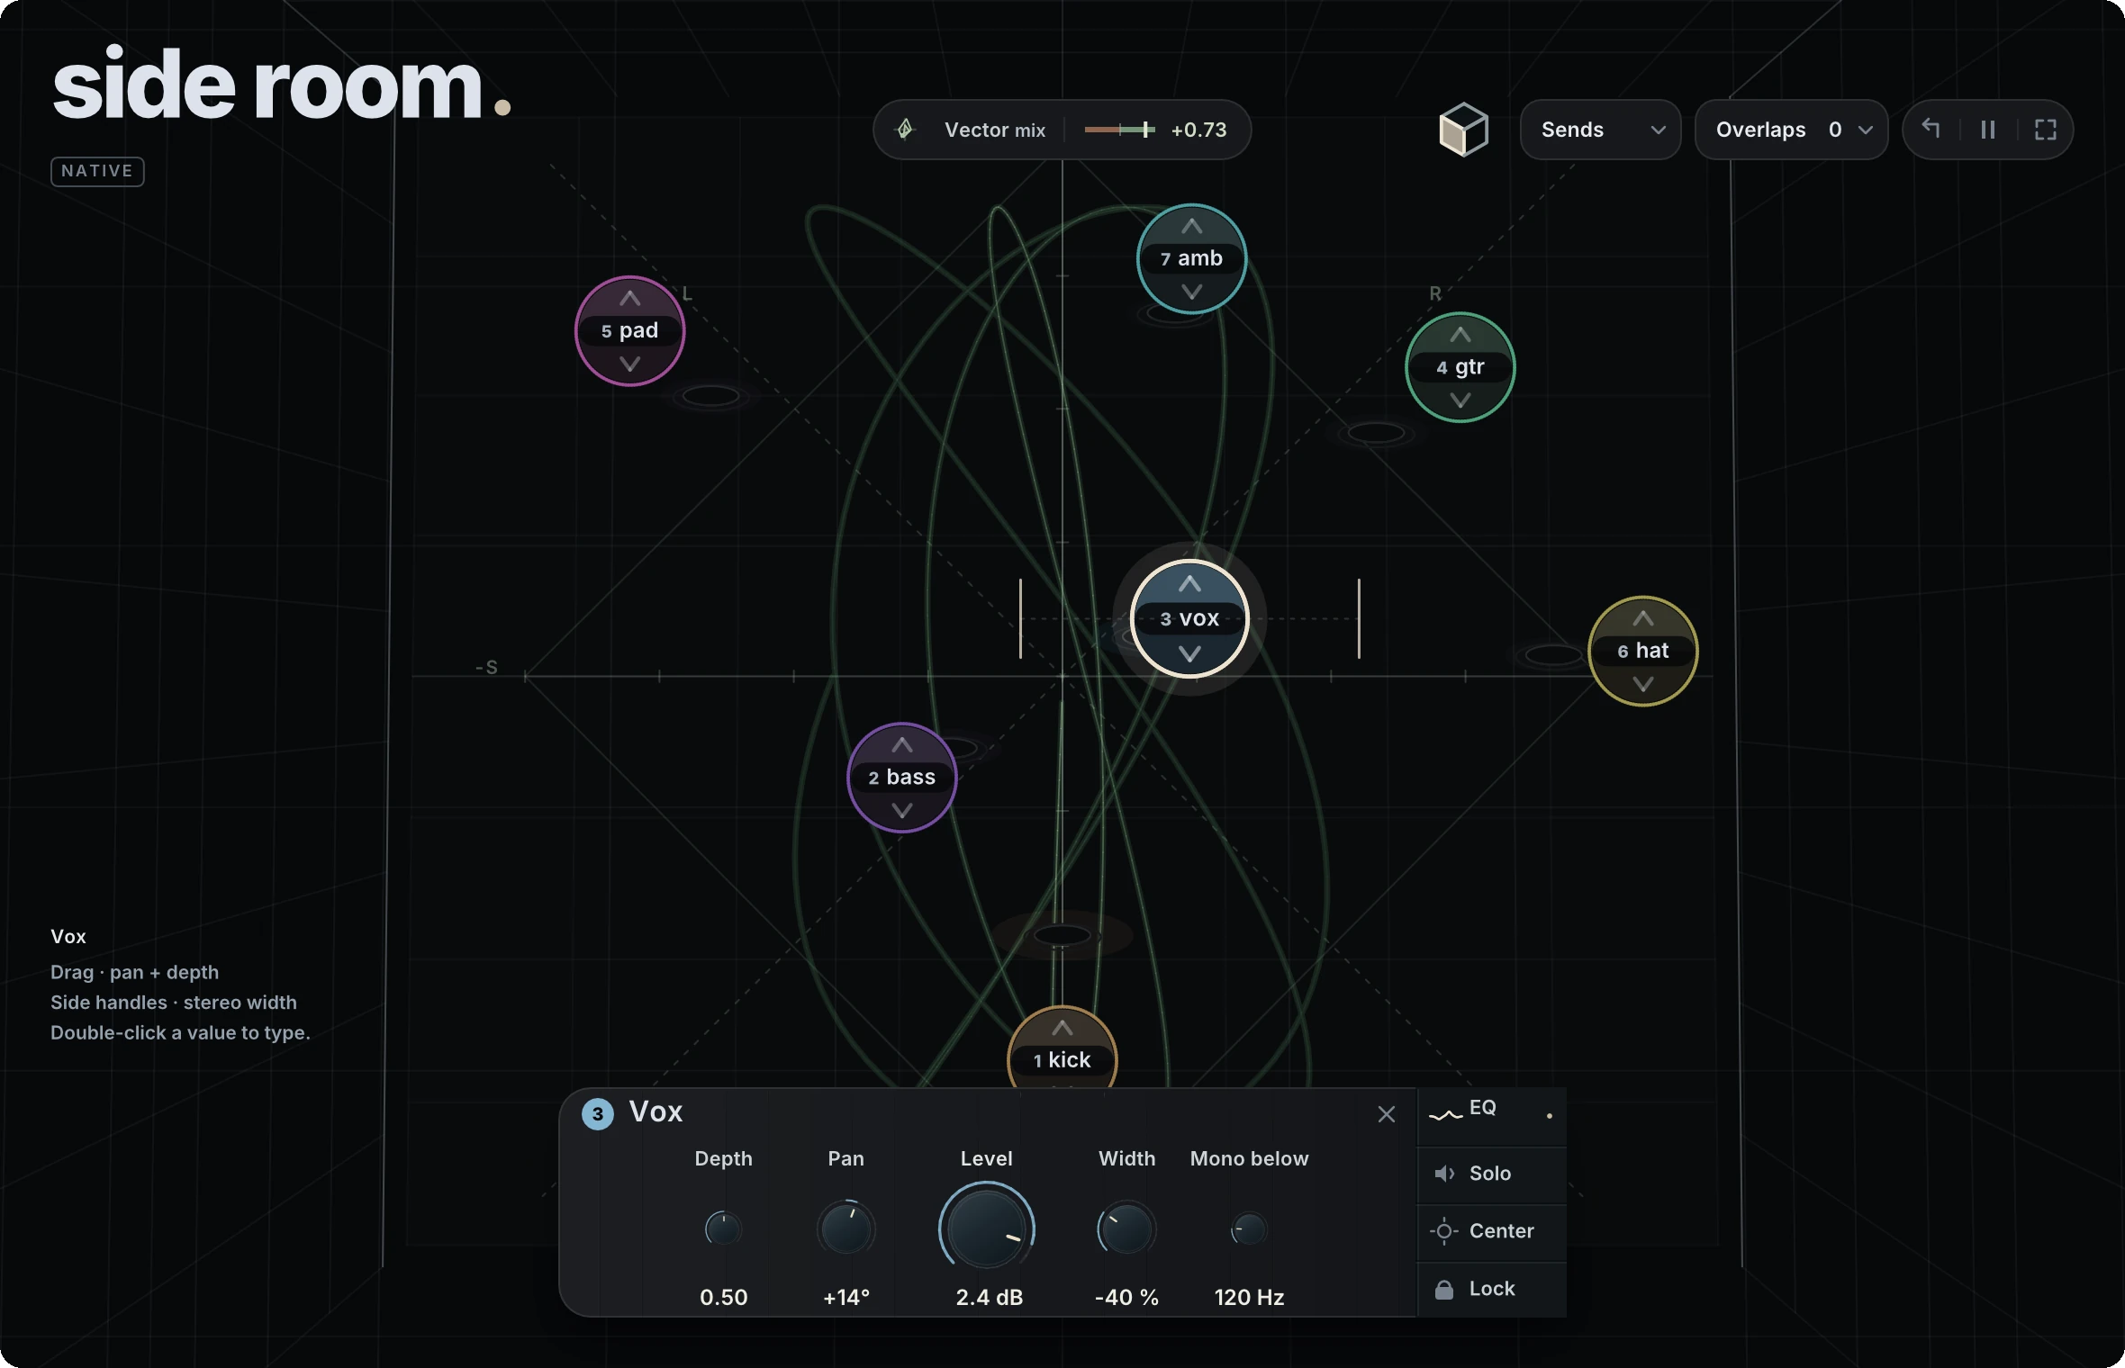Click the 3D cube view icon

pos(1463,130)
